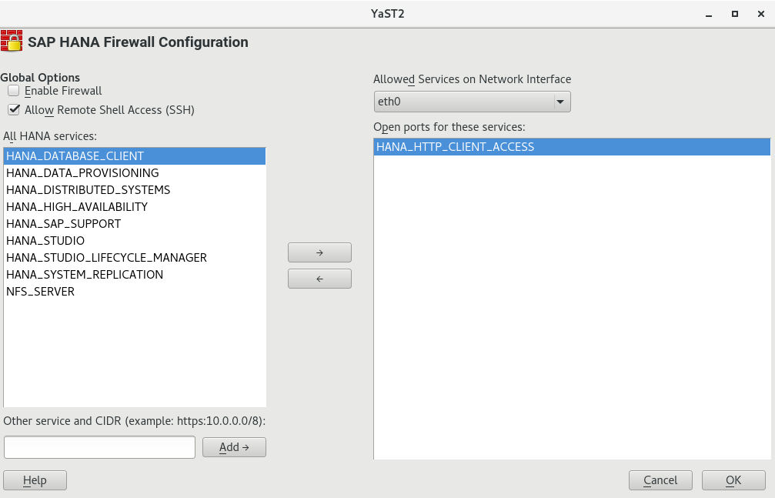The image size is (775, 498).
Task: Click the left arrow to remove service
Action: 319,279
